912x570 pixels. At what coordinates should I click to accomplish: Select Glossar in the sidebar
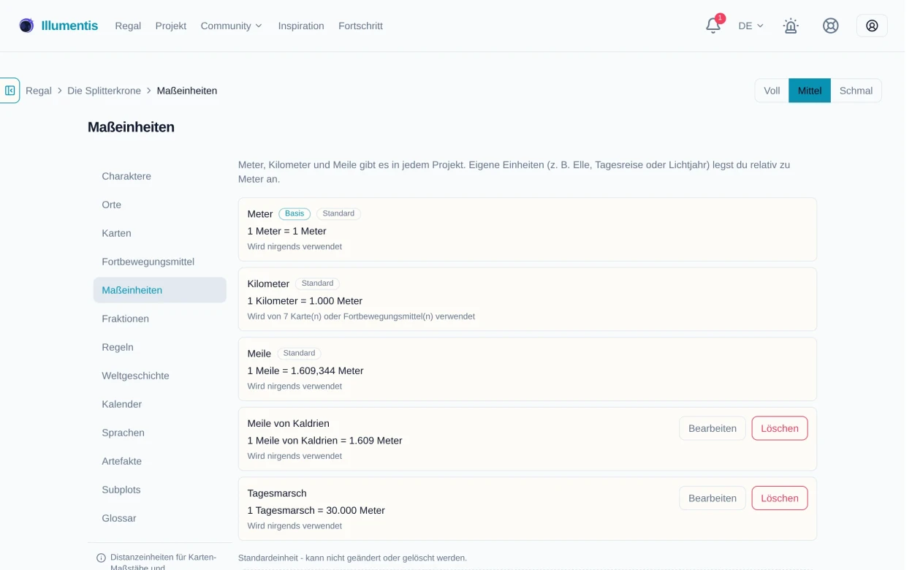point(160,518)
